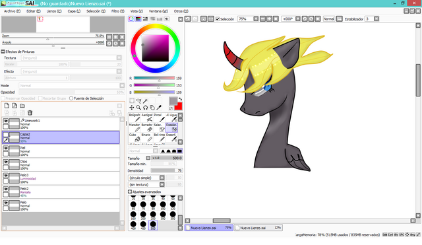Open the Estabilizador value dropdown

[377, 19]
